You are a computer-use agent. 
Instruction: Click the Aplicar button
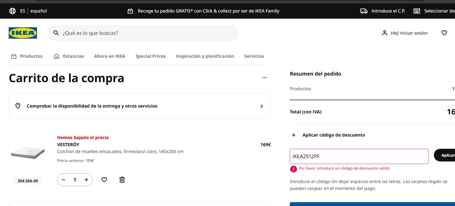click(x=445, y=155)
